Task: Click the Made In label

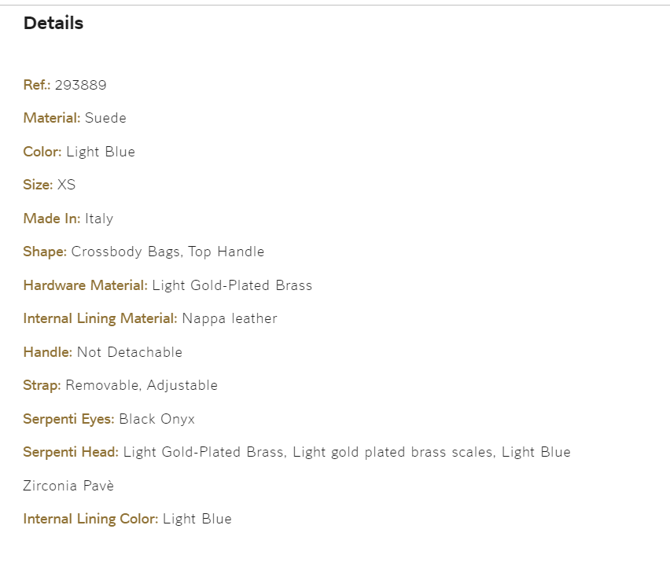Action: click(52, 219)
